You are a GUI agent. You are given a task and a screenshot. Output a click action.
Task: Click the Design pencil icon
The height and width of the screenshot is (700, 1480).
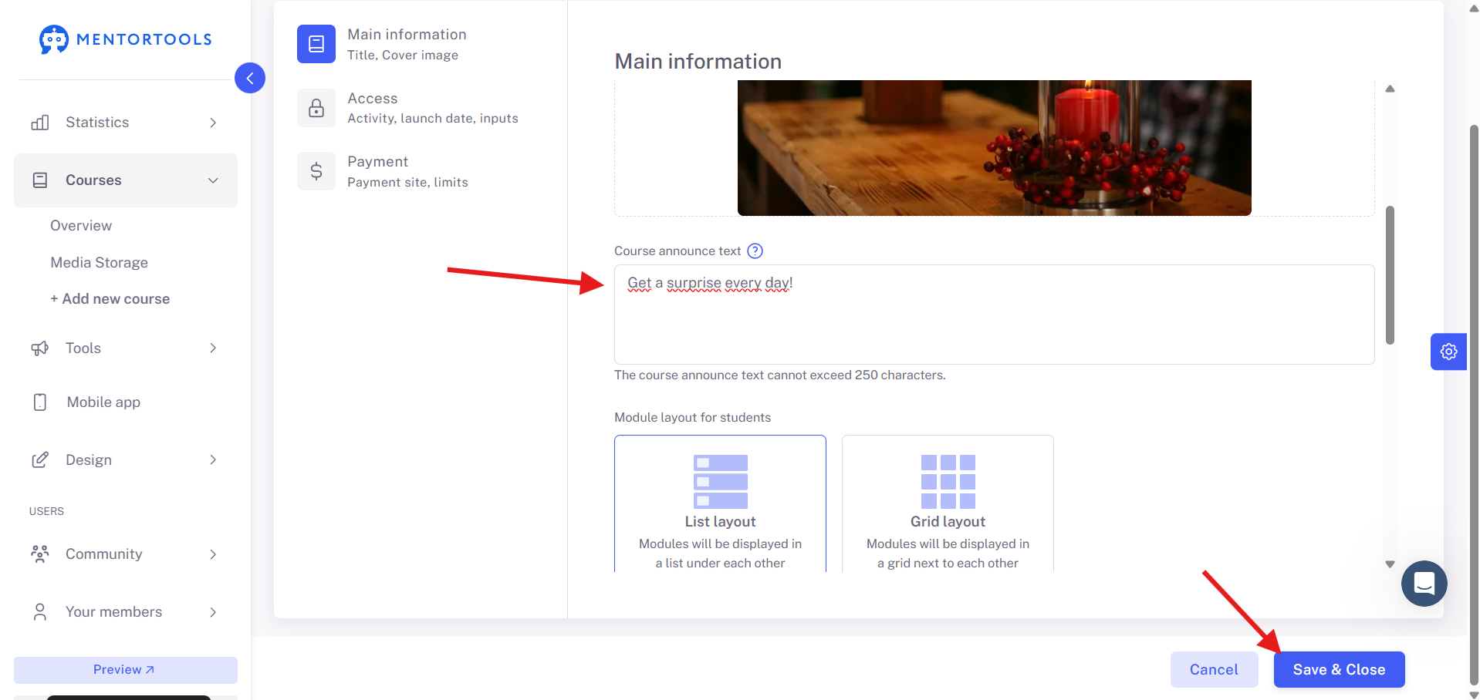coord(40,460)
